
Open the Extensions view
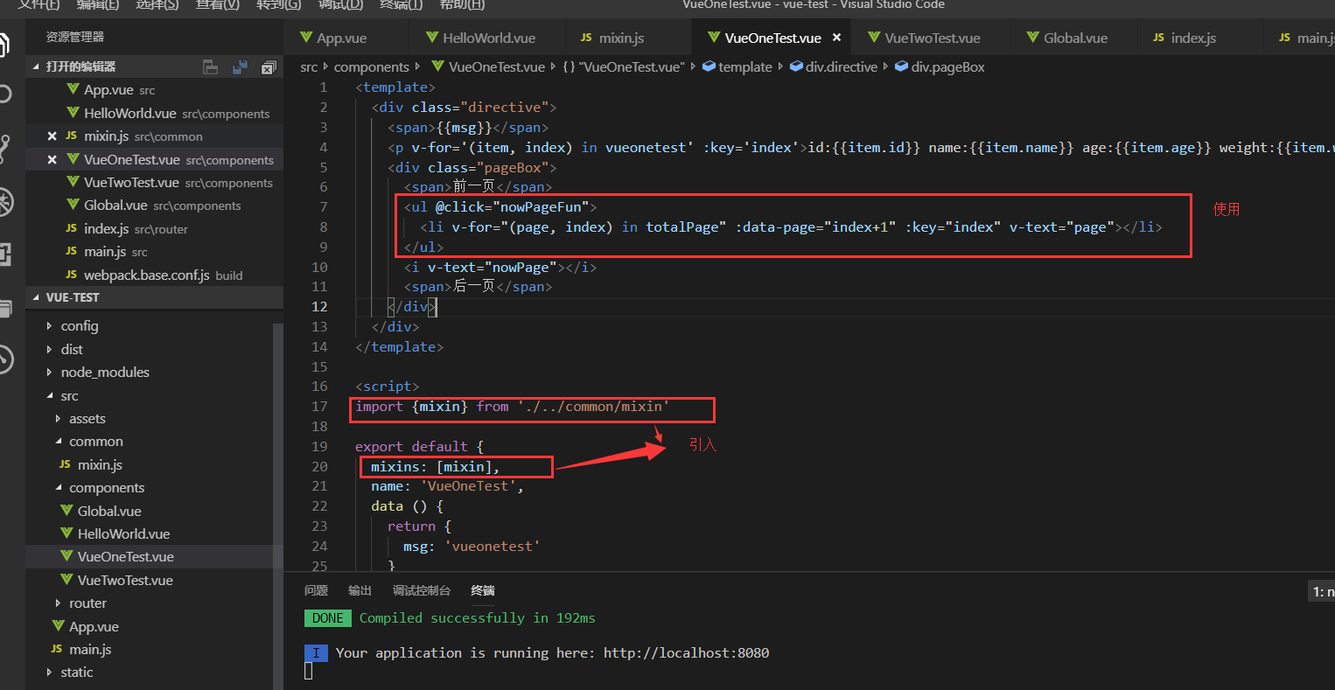click(5, 254)
